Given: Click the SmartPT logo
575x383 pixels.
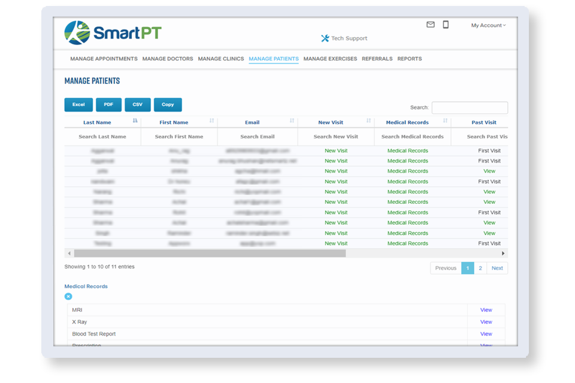Looking at the screenshot, I should 113,33.
